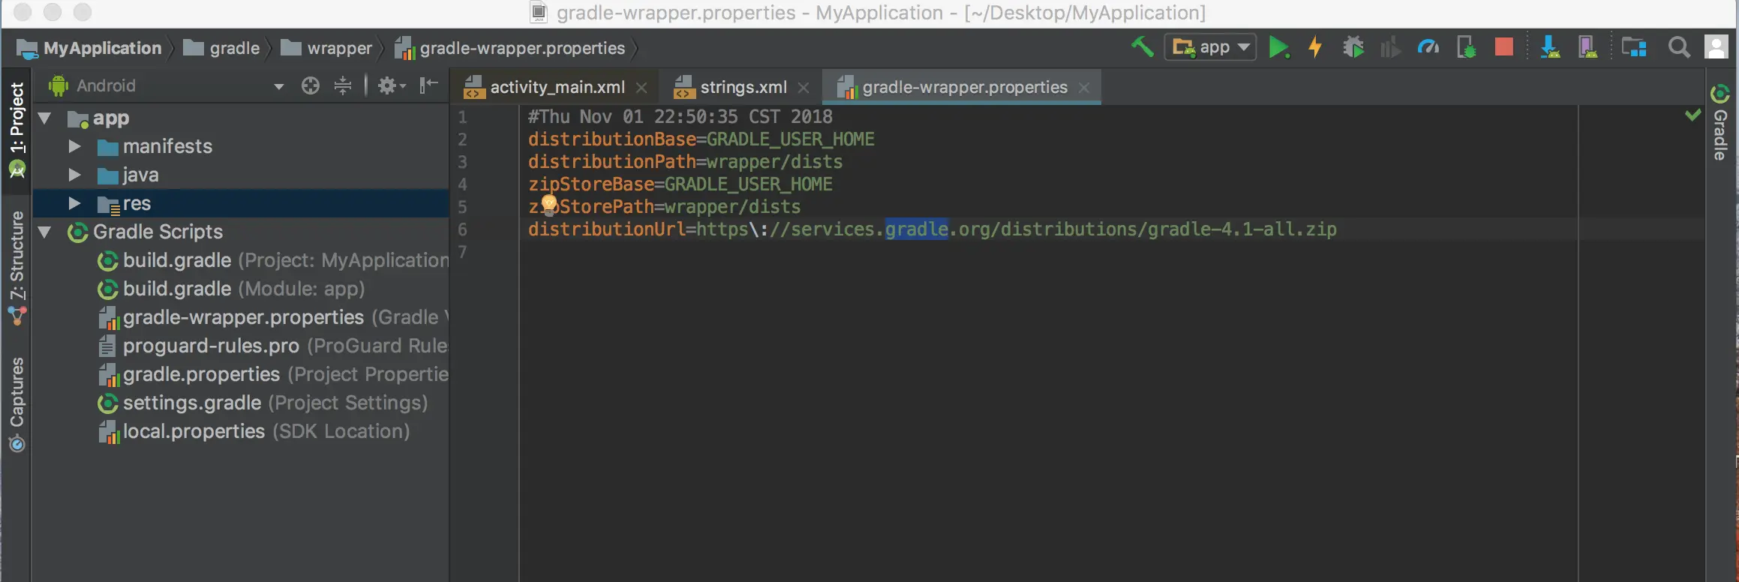
Task: Close the strings.xml tab
Action: (x=803, y=88)
